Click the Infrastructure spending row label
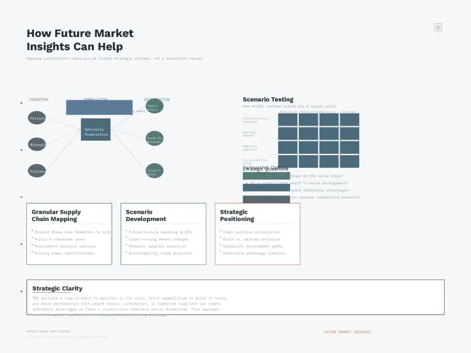Screen dimensions: 471x353 point(255,119)
